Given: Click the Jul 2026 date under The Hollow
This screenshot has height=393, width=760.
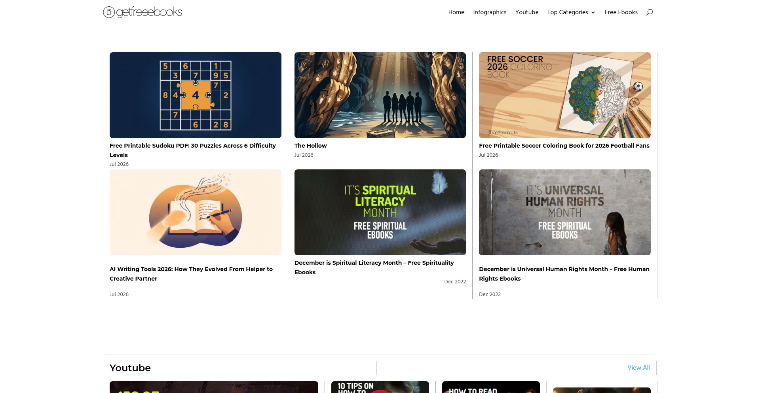Looking at the screenshot, I should pyautogui.click(x=304, y=155).
